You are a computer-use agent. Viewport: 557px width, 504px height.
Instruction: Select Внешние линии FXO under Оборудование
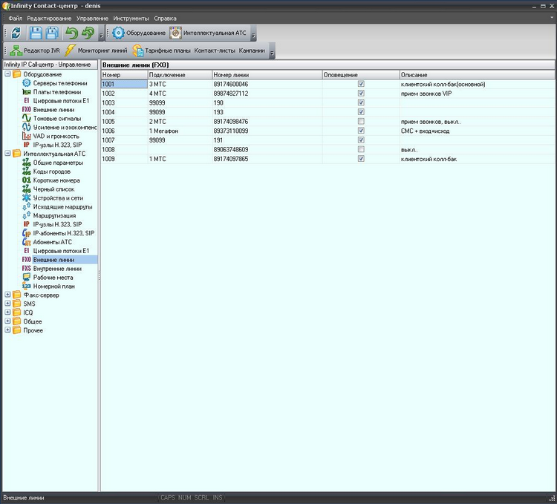[53, 110]
